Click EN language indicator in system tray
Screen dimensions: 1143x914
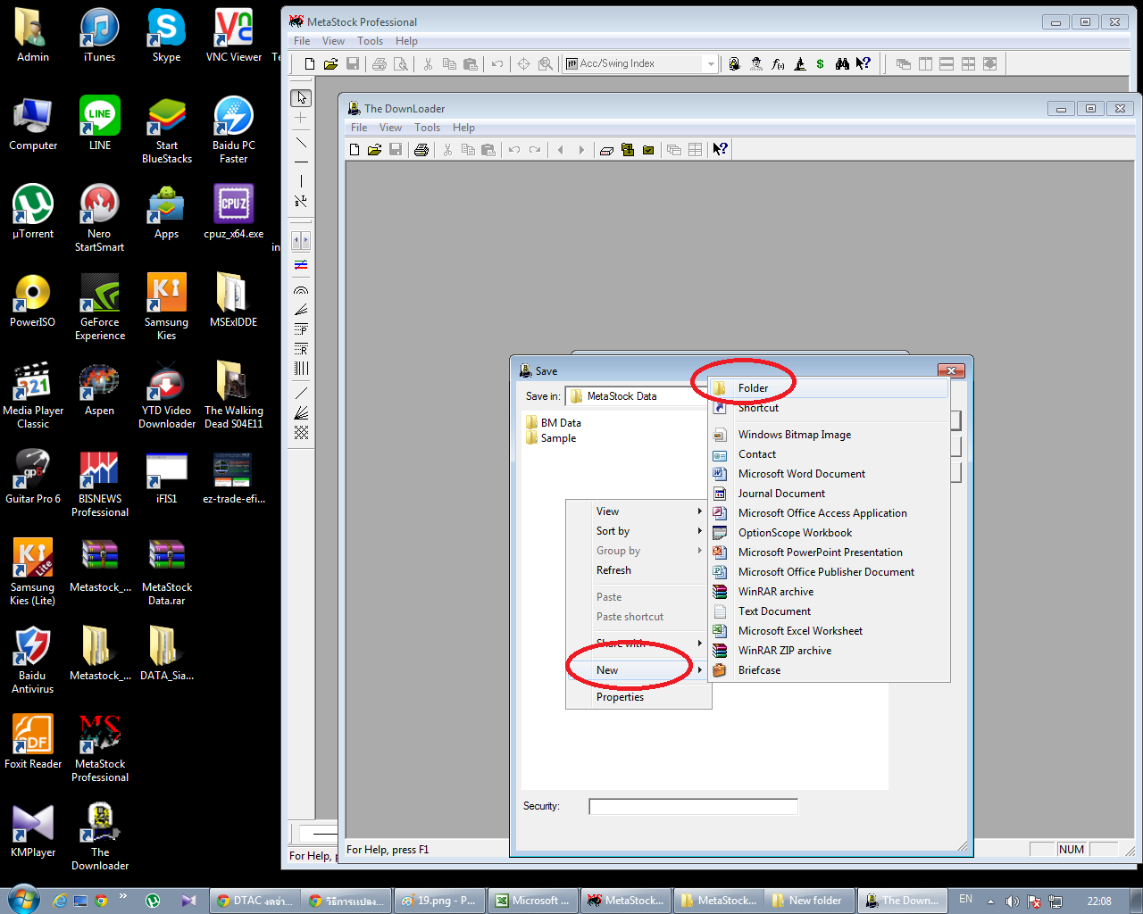(965, 900)
